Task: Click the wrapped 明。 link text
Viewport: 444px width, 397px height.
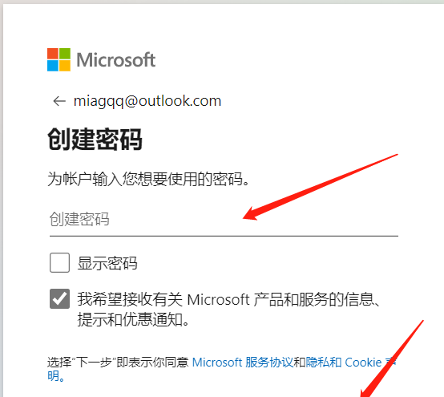Action: [x=56, y=376]
